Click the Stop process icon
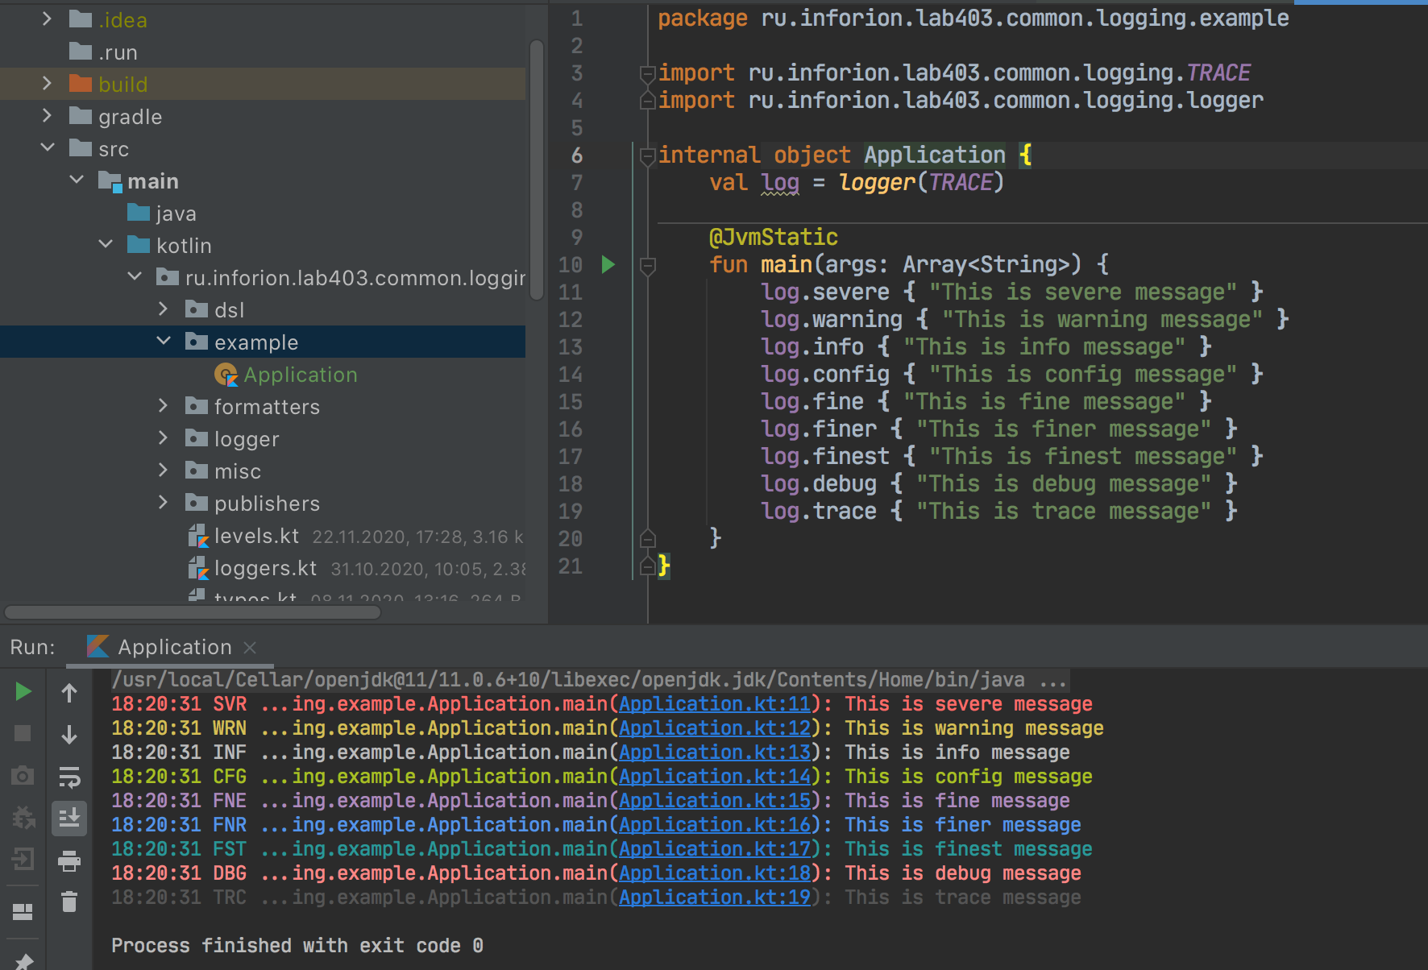 [x=23, y=733]
